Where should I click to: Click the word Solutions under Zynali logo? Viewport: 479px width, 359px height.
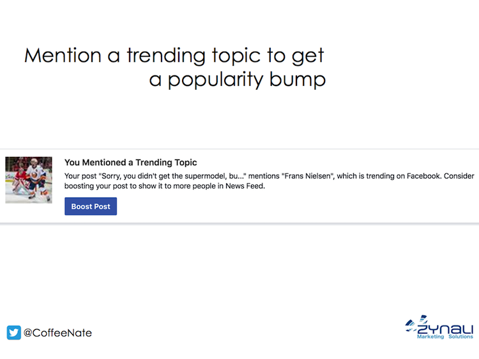(x=460, y=337)
